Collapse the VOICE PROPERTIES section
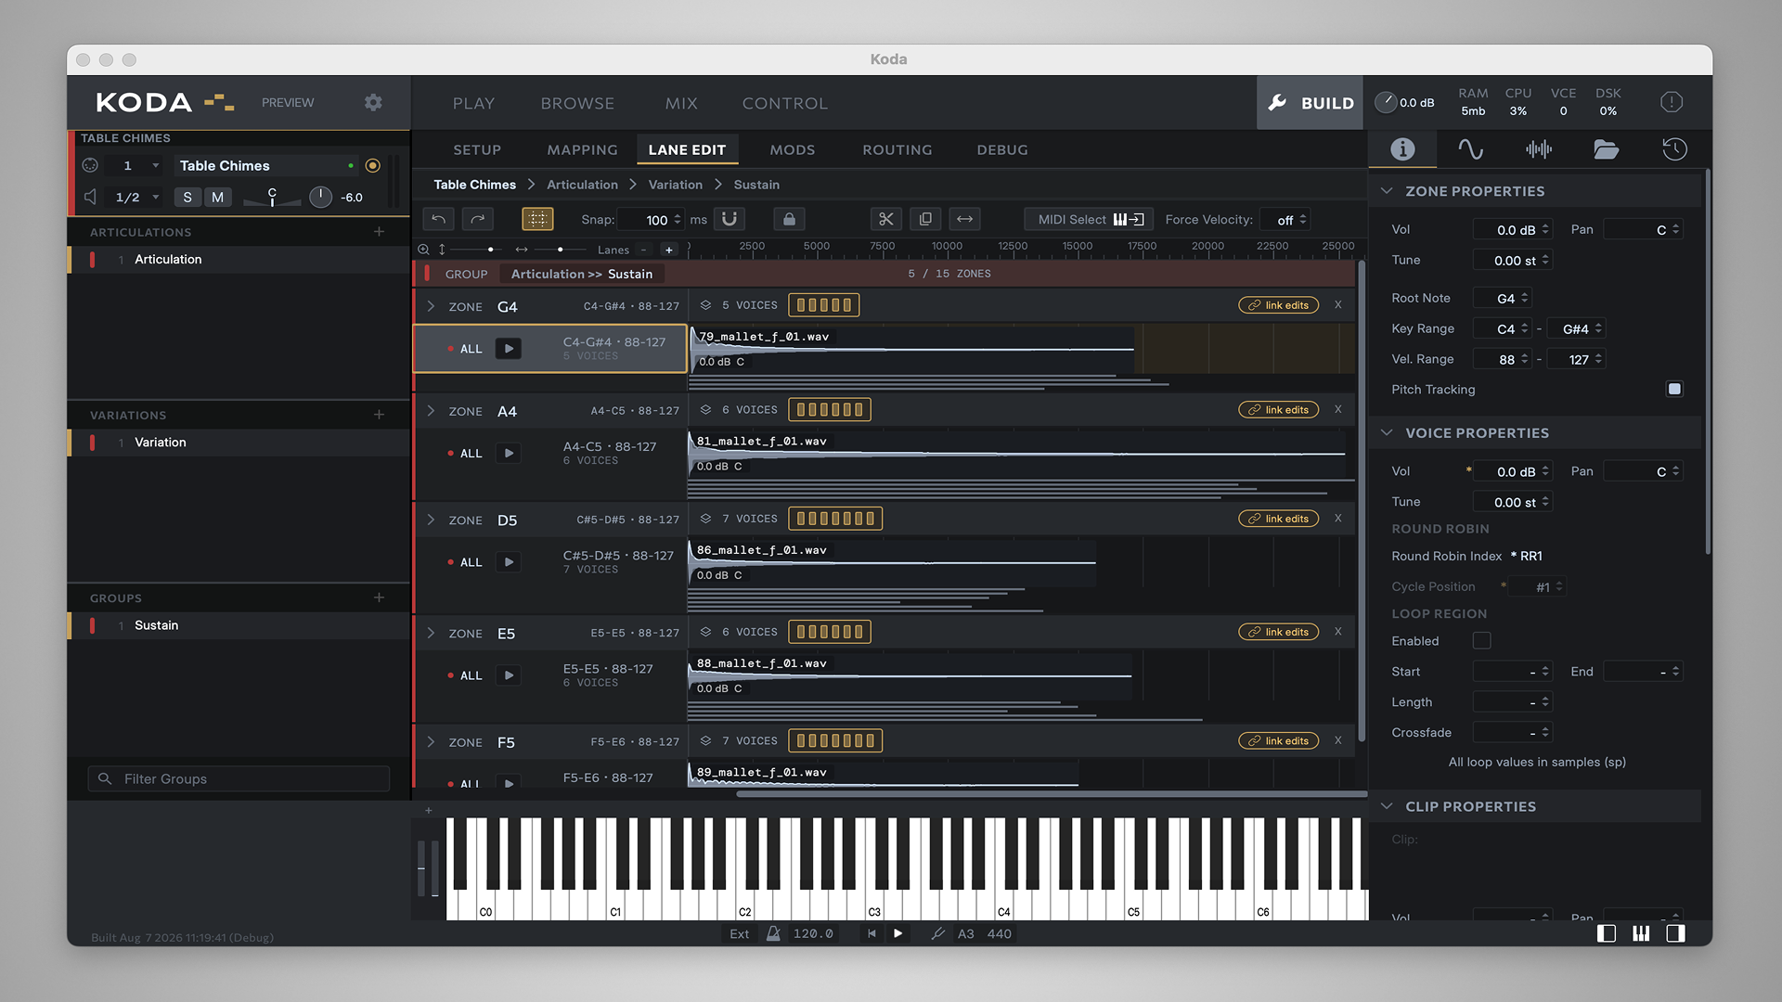 click(1387, 432)
